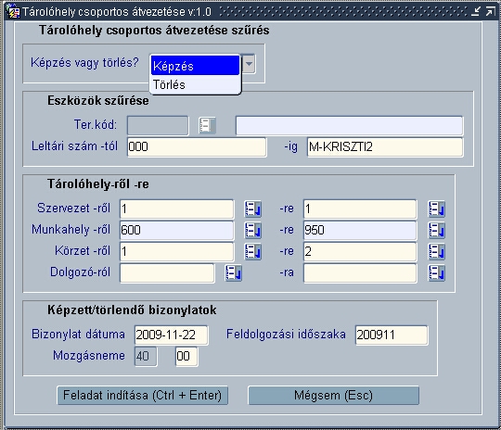Open value list for Dolgozó-ról

(233, 273)
